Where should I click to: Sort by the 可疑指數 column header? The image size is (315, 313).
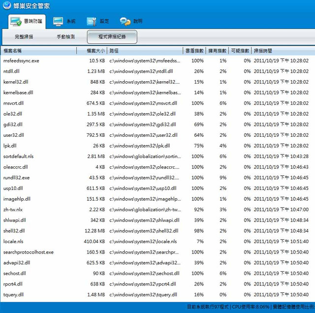point(240,51)
